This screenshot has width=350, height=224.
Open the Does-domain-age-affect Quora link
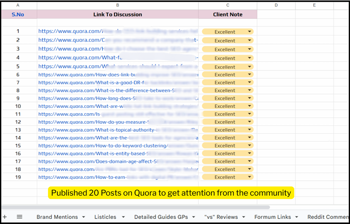point(118,161)
